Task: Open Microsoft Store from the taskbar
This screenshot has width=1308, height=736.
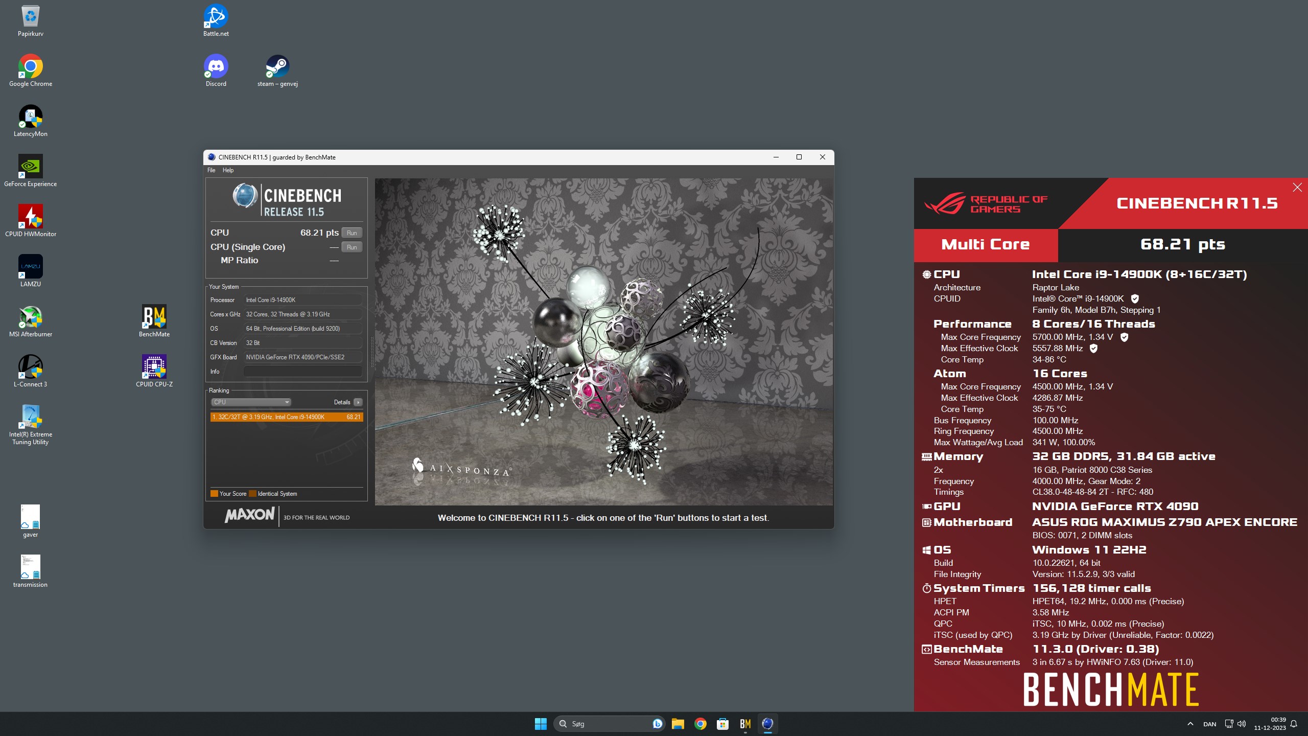Action: click(x=723, y=724)
